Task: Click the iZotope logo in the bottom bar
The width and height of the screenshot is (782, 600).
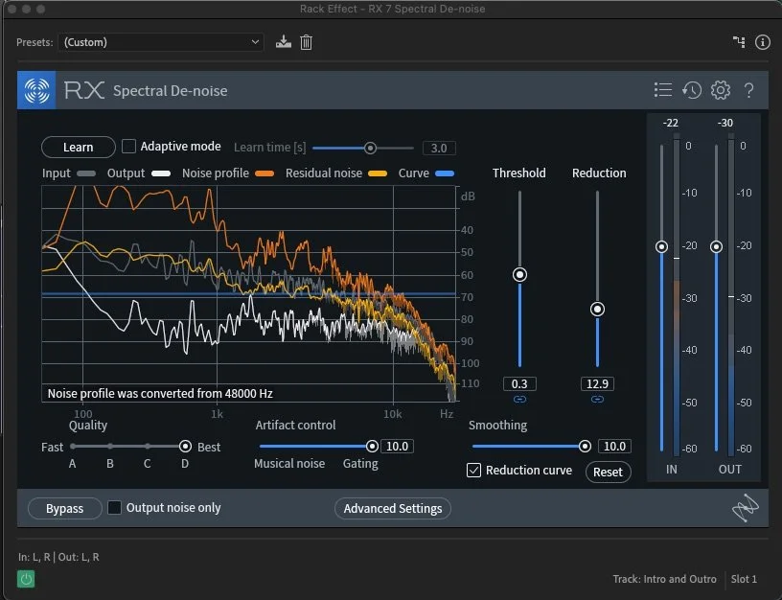Action: tap(745, 508)
